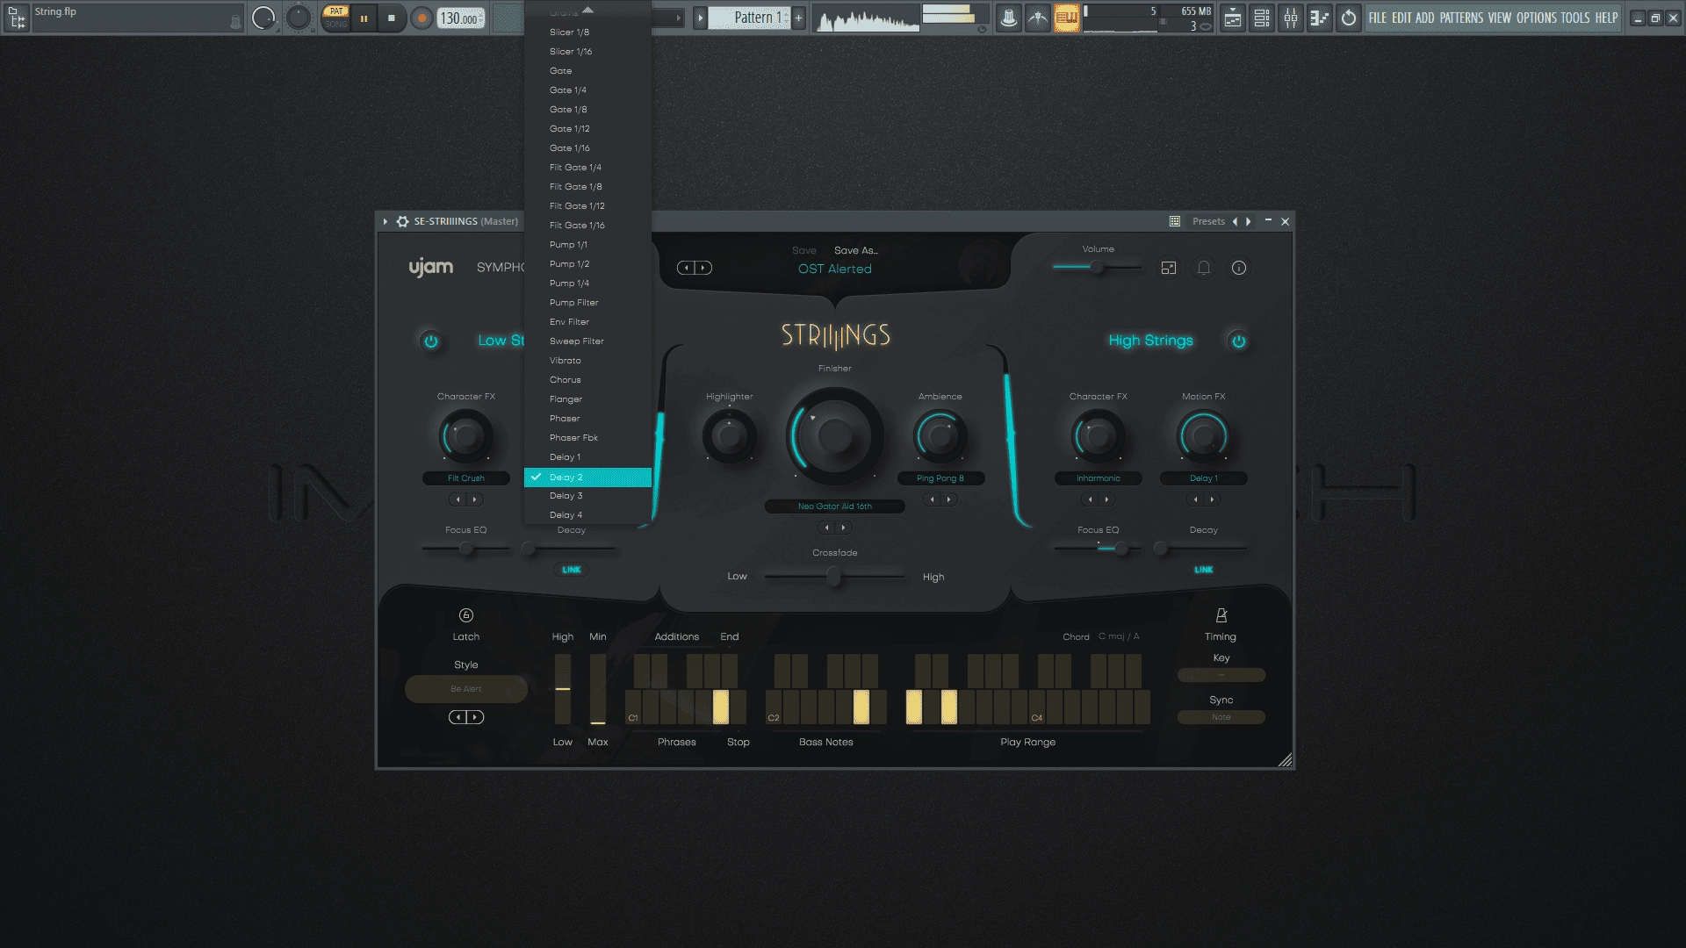This screenshot has width=1686, height=948.
Task: Toggle the highlighted C1 octave phrase key
Action: point(721,707)
